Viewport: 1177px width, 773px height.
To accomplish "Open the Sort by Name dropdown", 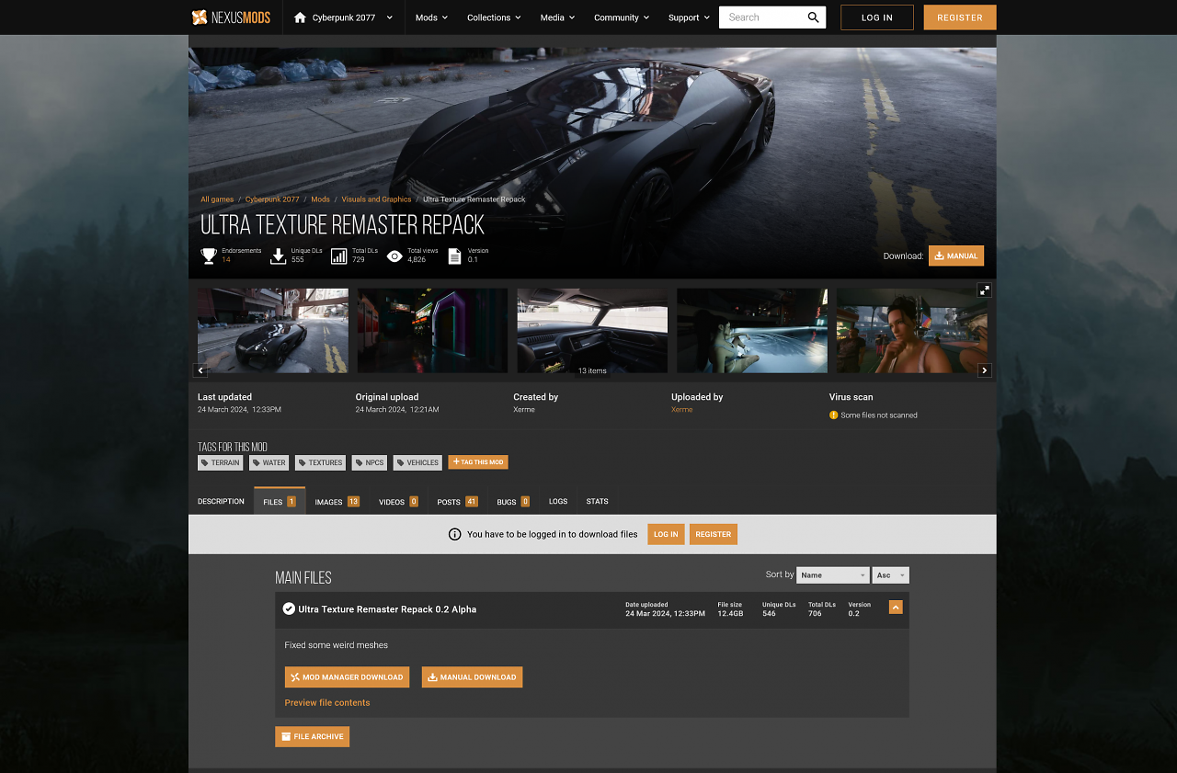I will [832, 575].
